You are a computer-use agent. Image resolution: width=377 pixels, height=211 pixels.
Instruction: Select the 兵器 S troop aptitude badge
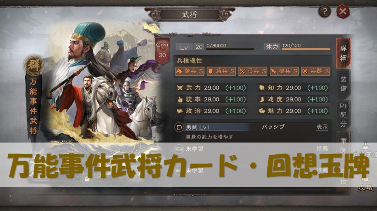[316, 71]
